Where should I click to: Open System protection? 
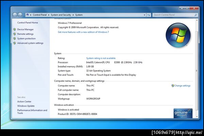tap(27, 39)
